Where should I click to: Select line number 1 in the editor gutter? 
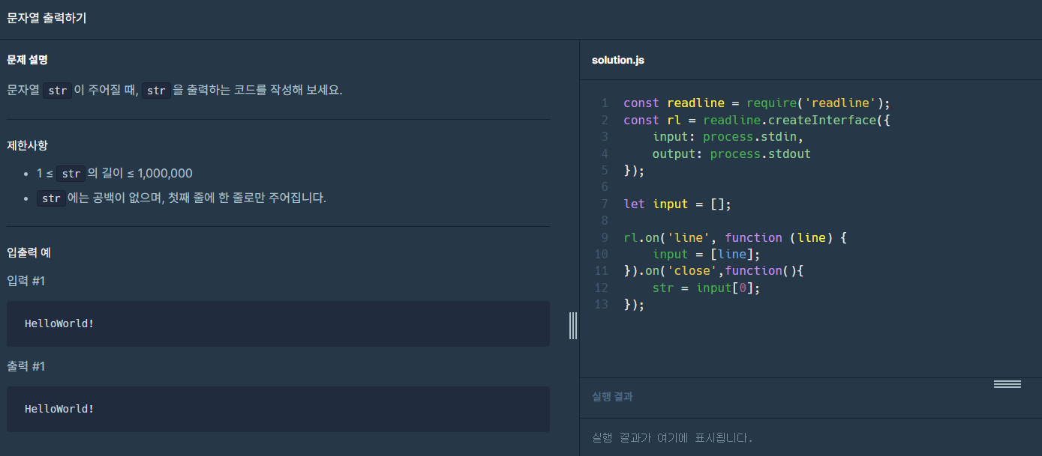pyautogui.click(x=605, y=103)
